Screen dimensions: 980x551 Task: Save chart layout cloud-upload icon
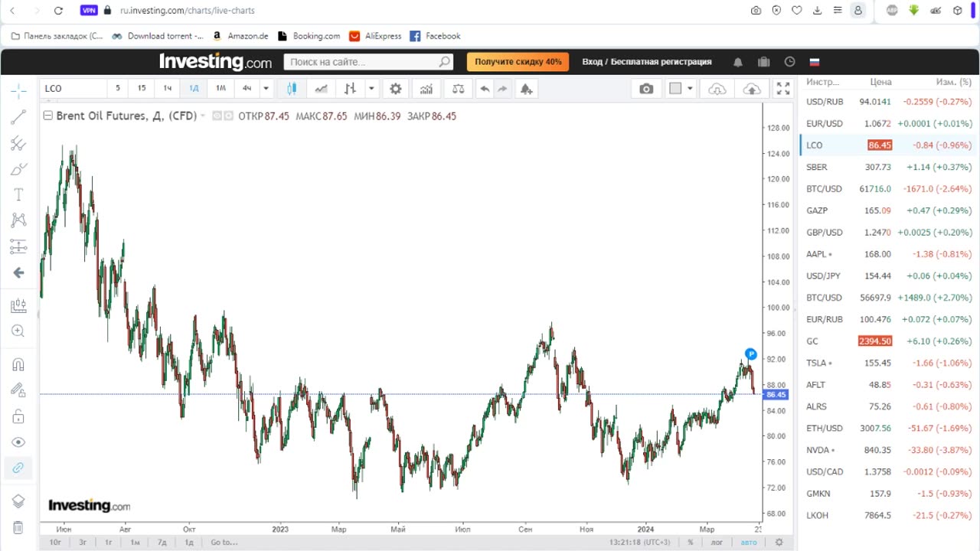(752, 89)
